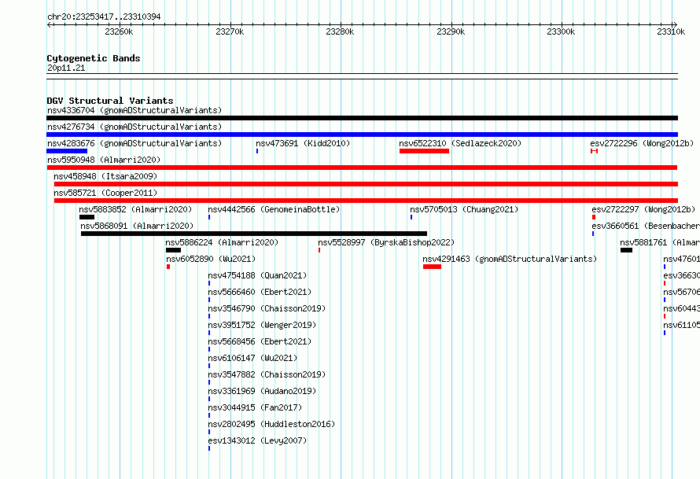Click the blue esv1343012 Levy2007 marker
Viewport: 700px width, 479px height.
[x=209, y=448]
